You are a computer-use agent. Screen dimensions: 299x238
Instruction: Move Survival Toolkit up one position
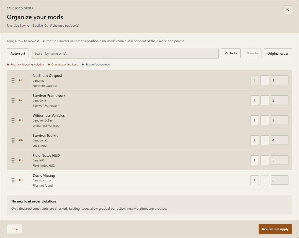255,140
